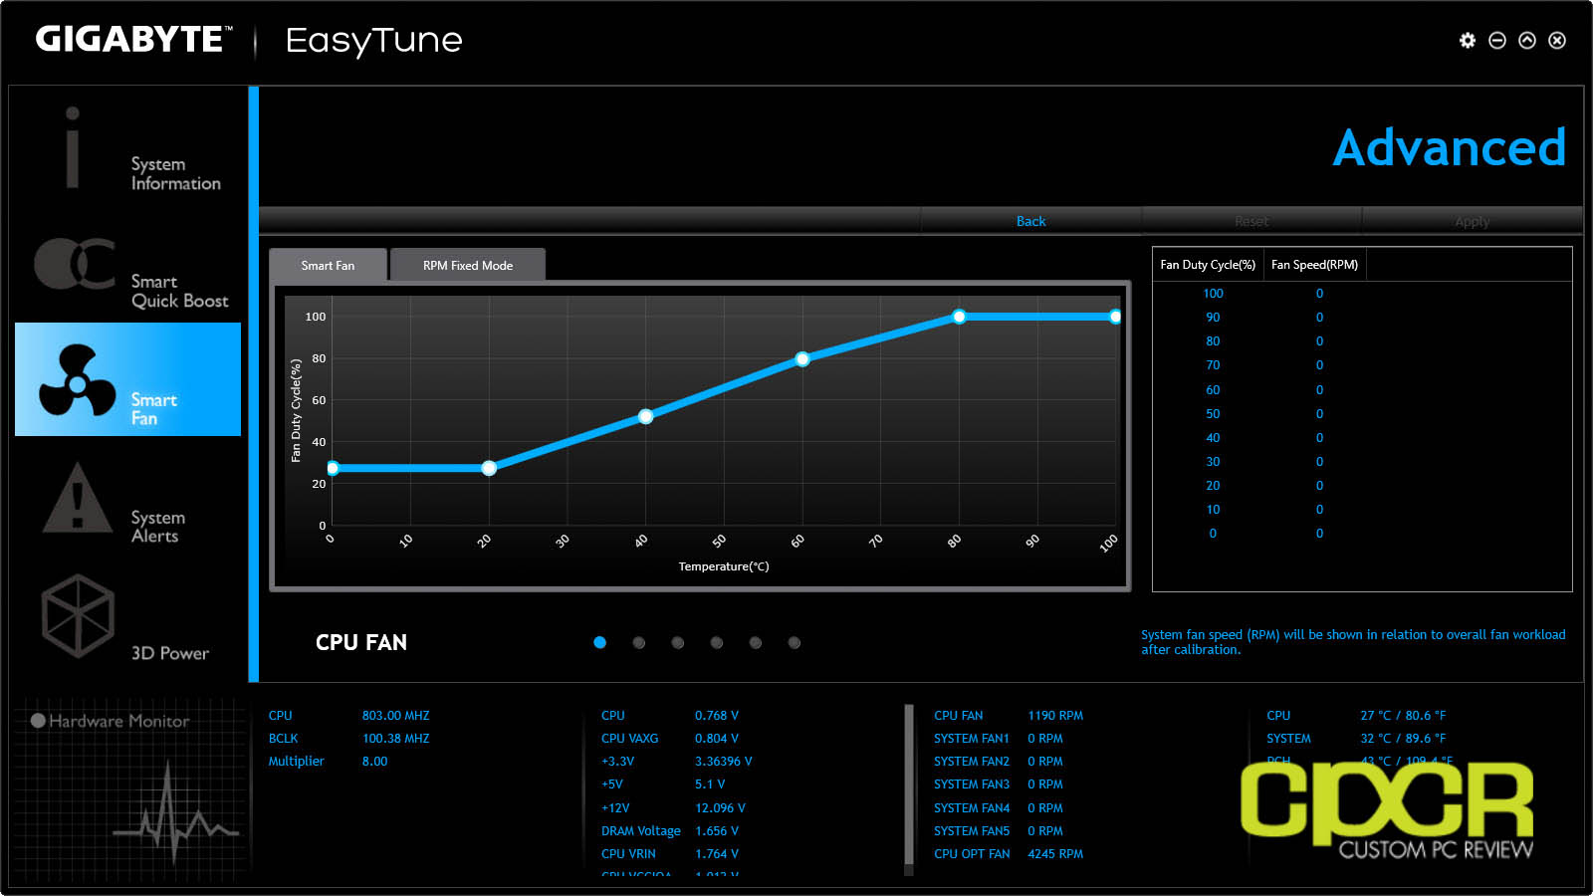Screen dimensions: 1593x896
Task: Click BCLK 100.38 MHZ value
Action: coord(395,739)
